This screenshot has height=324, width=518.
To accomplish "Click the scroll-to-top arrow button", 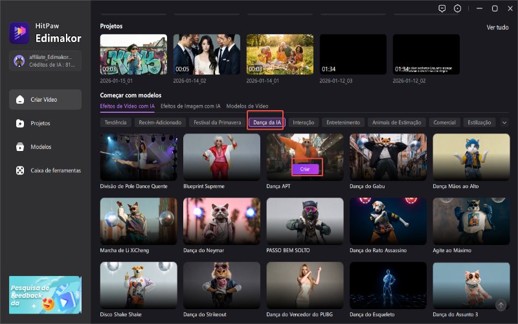I will coord(501,305).
